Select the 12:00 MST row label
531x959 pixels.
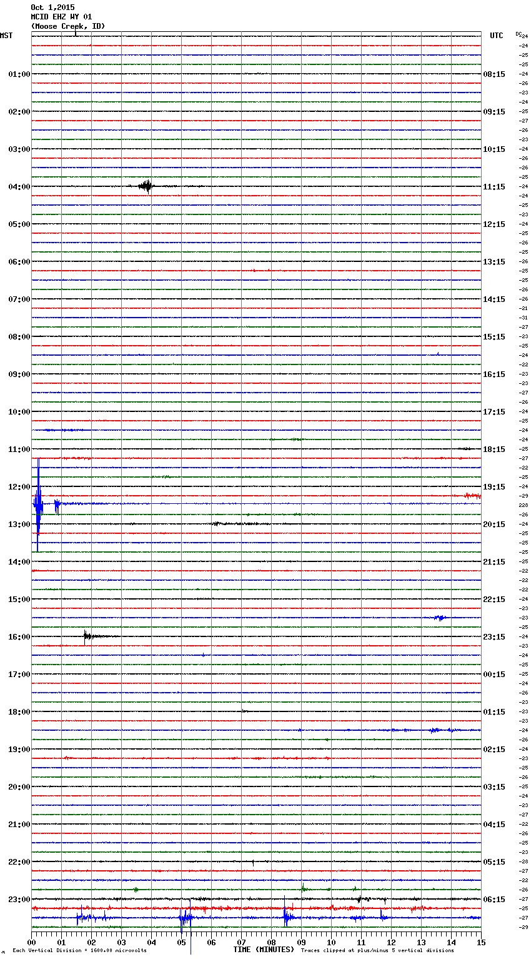(x=19, y=487)
